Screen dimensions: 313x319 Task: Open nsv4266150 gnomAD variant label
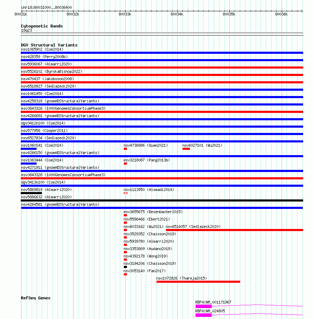pos(60,153)
